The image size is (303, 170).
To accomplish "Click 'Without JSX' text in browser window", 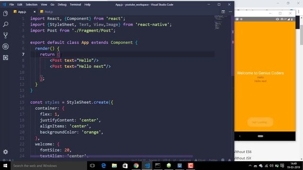I will 243,158.
